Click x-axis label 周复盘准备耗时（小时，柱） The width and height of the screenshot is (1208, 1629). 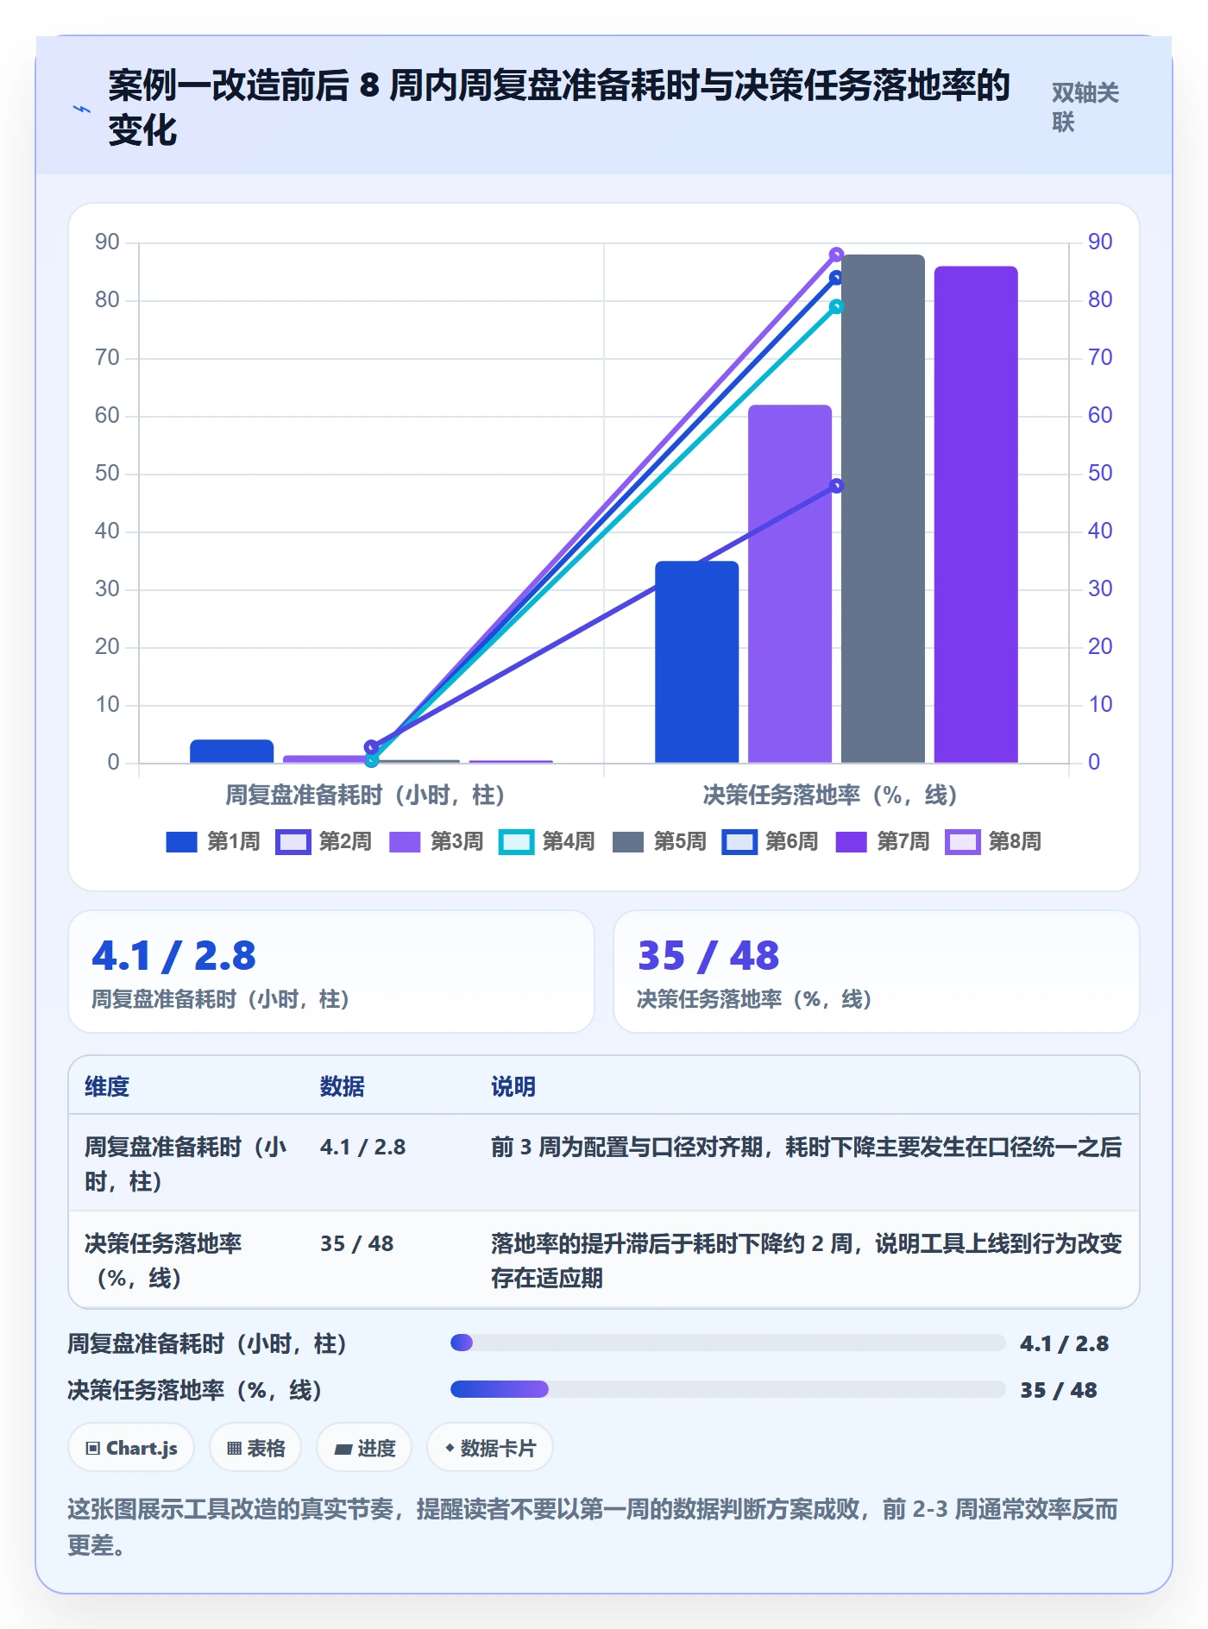(366, 795)
